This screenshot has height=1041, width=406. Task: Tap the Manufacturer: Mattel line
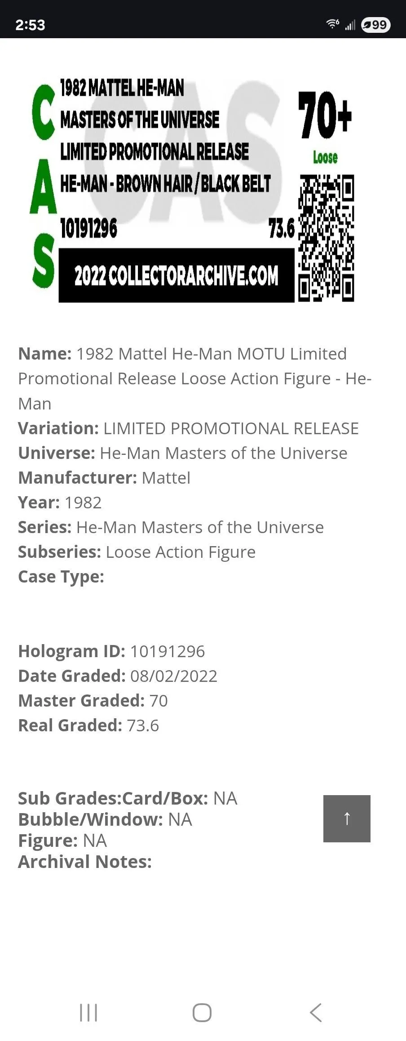[104, 478]
